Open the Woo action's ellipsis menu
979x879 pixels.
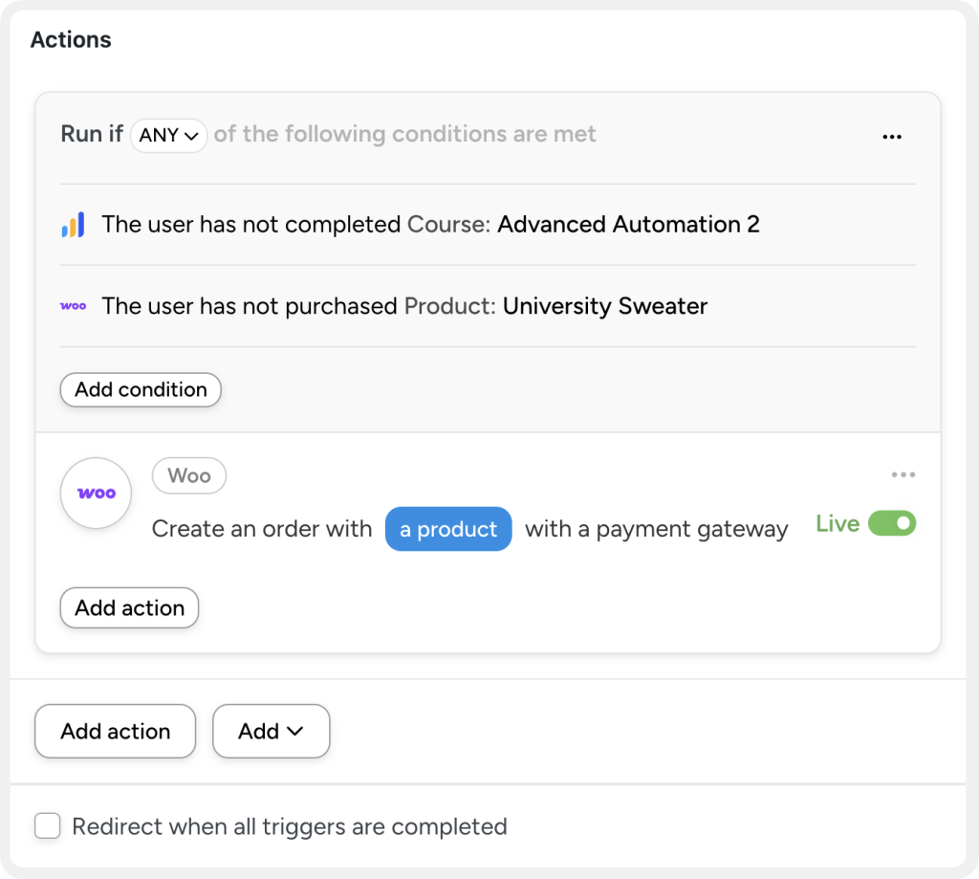[x=903, y=473]
